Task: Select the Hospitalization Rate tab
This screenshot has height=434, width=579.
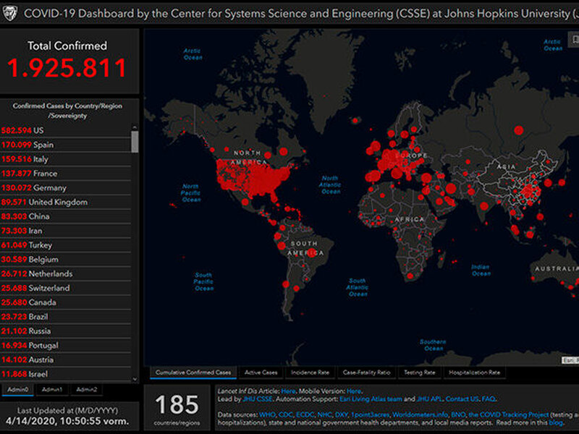Action: click(475, 373)
